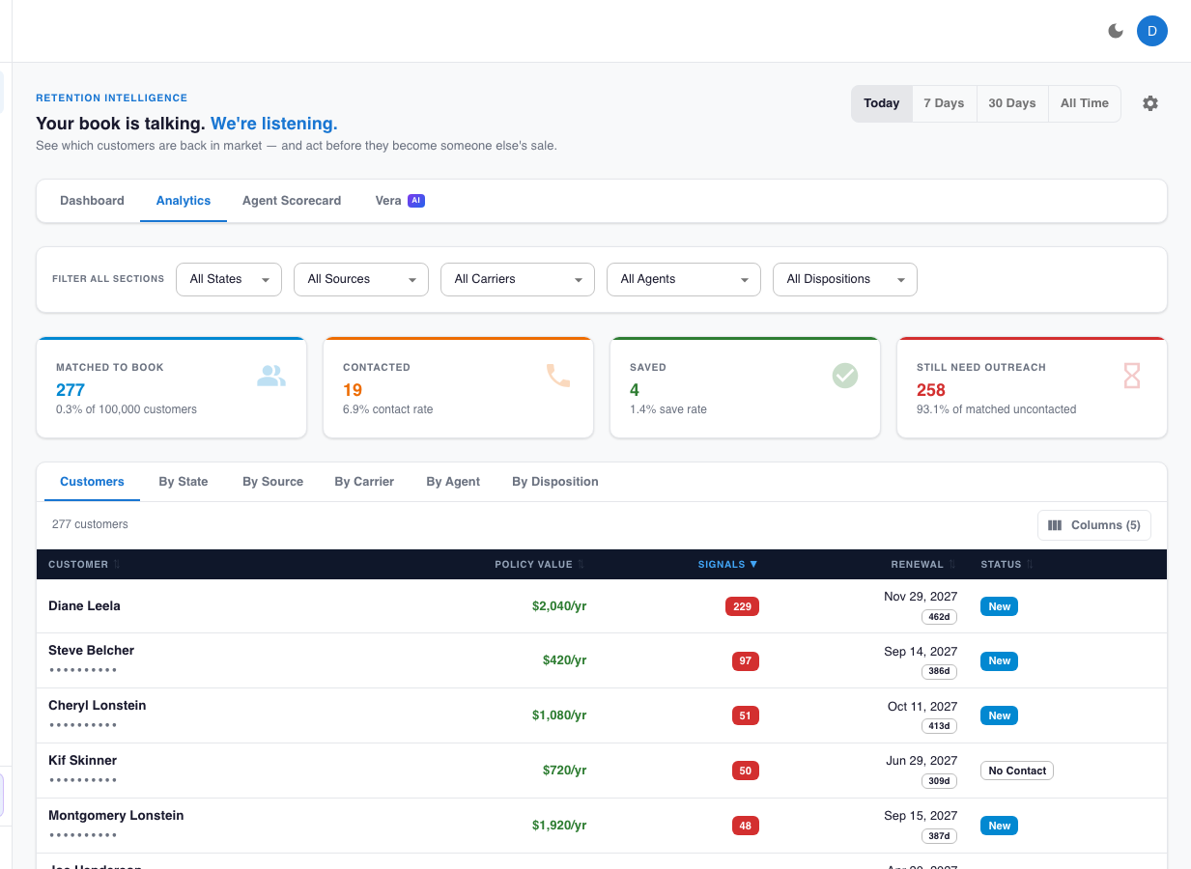Click the 48 signals badge

(x=746, y=827)
